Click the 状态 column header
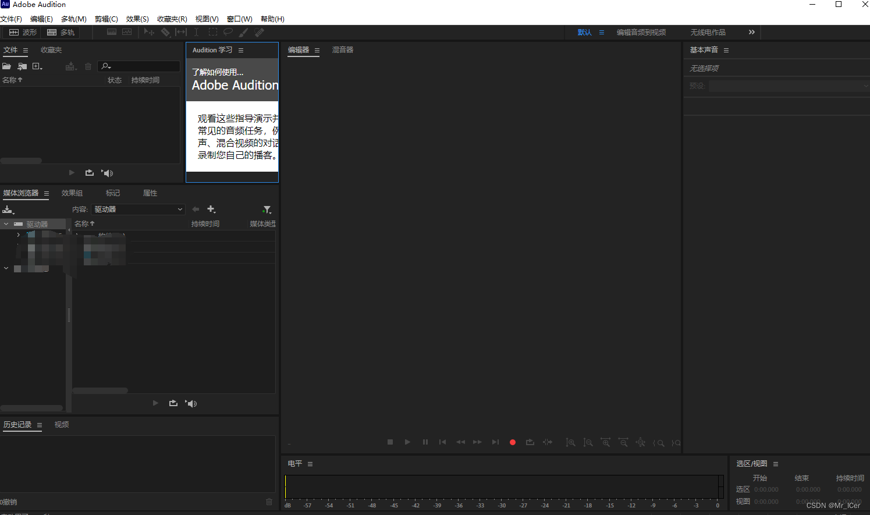Screen dimensions: 870x515 pos(115,80)
